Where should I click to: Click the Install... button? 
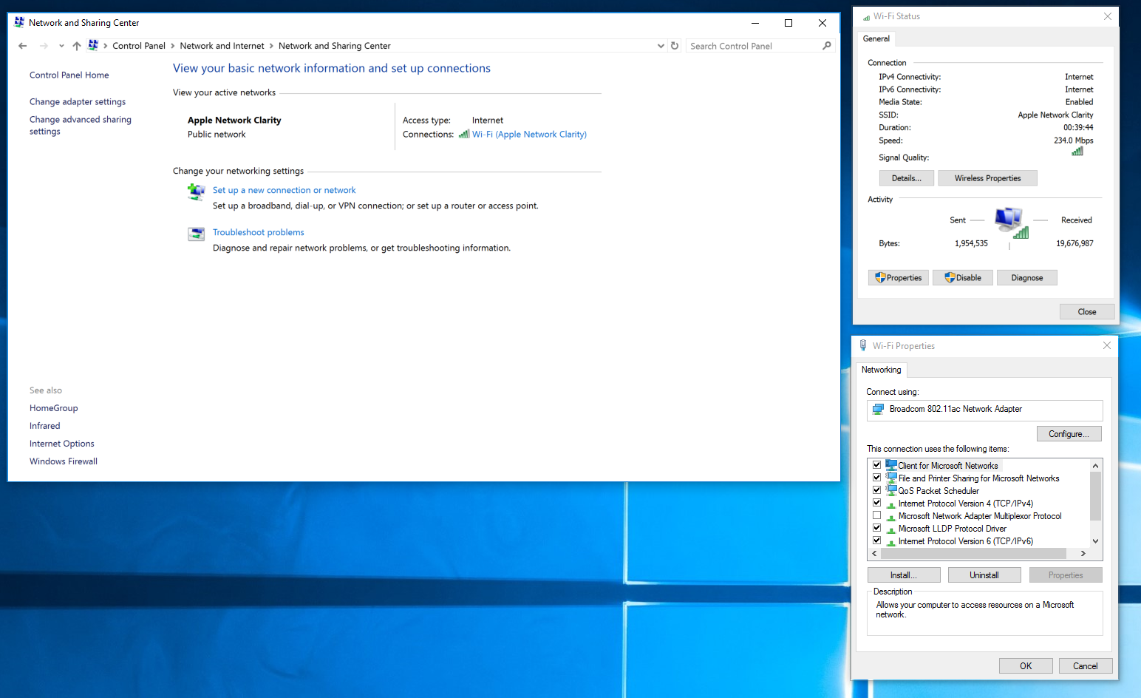tap(904, 575)
